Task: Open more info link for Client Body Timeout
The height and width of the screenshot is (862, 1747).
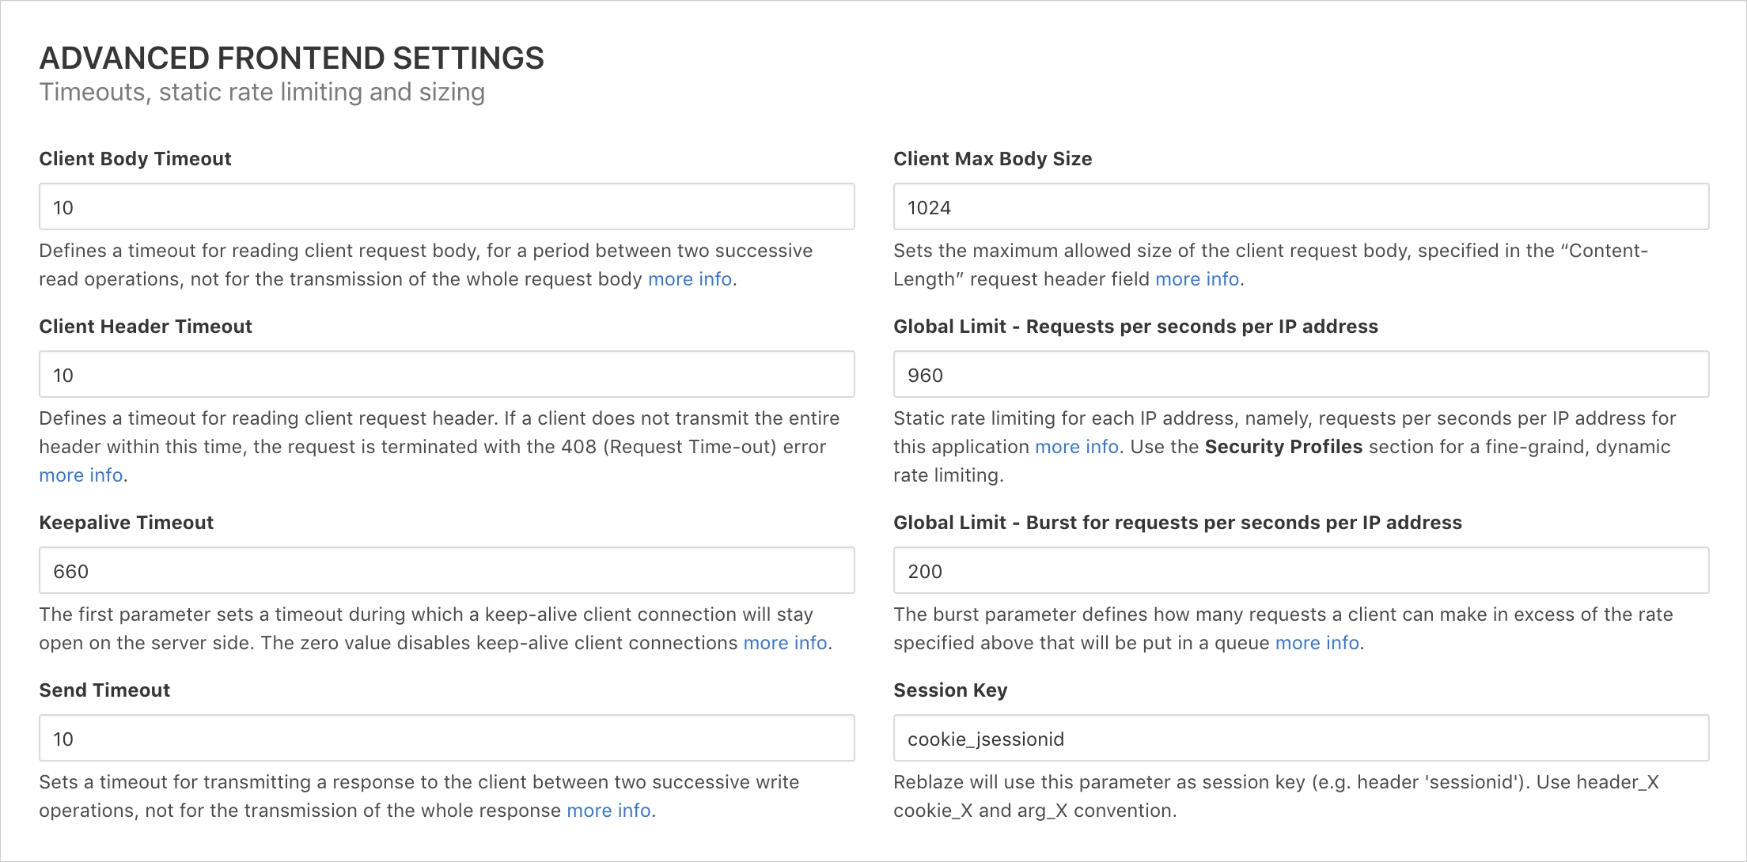Action: point(689,279)
